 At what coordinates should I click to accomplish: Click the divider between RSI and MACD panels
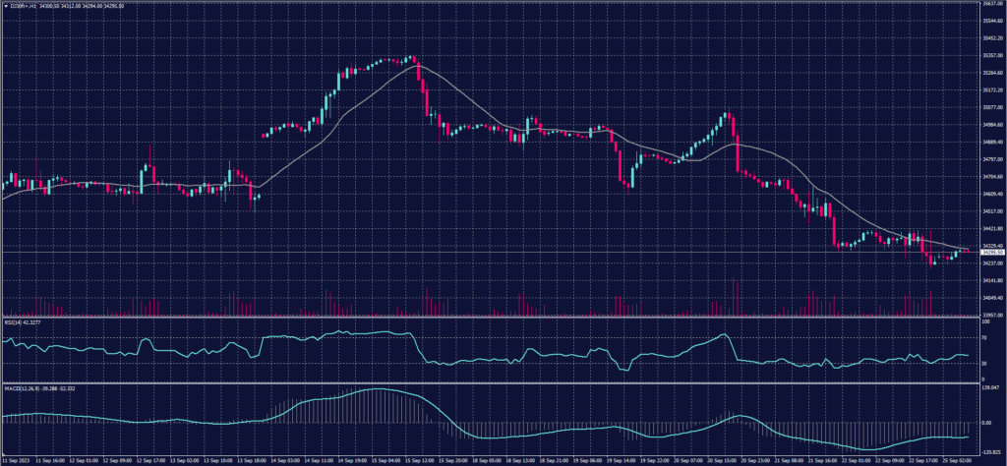pyautogui.click(x=492, y=381)
